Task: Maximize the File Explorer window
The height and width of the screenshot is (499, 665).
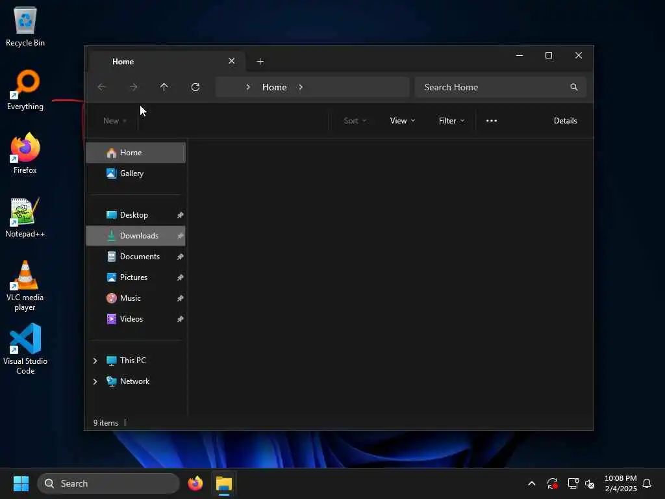Action: pyautogui.click(x=549, y=55)
